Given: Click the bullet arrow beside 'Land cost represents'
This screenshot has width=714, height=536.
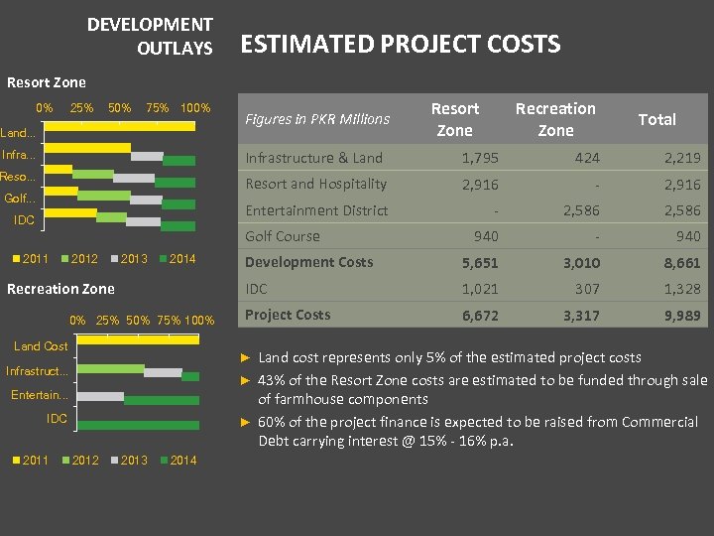Looking at the screenshot, I should (x=246, y=357).
